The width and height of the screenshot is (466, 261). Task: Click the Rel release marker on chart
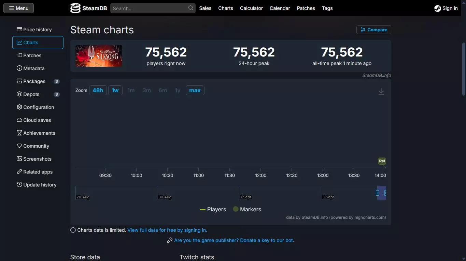[382, 161]
